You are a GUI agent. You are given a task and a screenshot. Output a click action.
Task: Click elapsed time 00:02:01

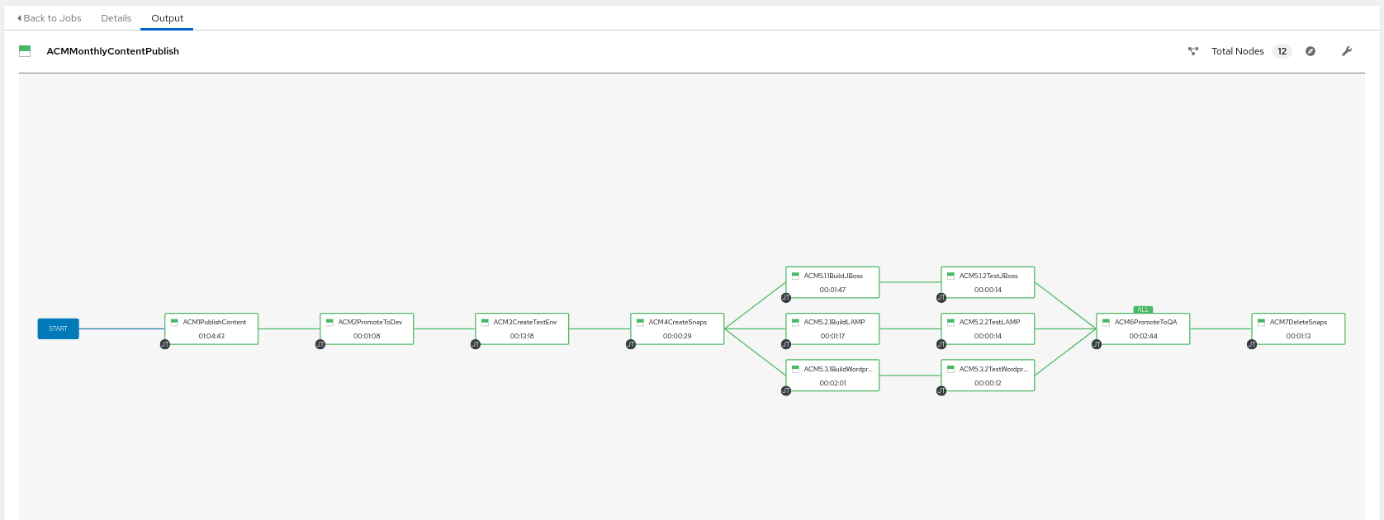(x=832, y=383)
